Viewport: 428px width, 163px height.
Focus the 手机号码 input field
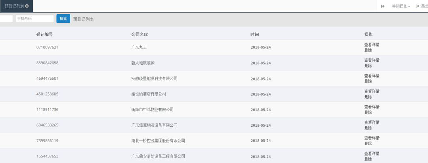tap(34, 19)
